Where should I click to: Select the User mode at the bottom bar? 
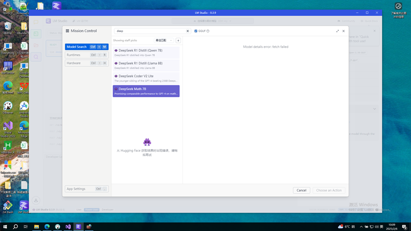pyautogui.click(x=79, y=210)
